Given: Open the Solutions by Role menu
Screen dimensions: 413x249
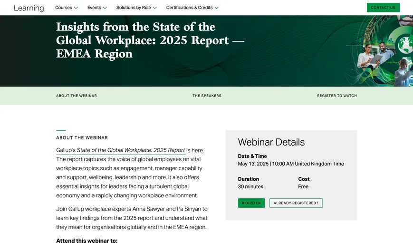Looking at the screenshot, I should (x=133, y=8).
